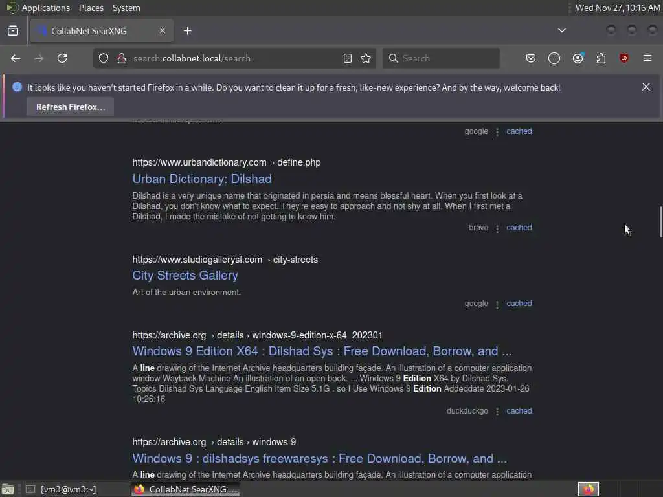Click the date and time clock
The image size is (663, 497).
point(618,8)
